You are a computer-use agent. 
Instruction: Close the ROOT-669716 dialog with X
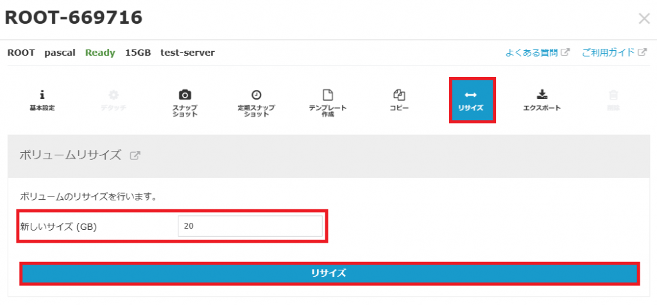[x=644, y=19]
